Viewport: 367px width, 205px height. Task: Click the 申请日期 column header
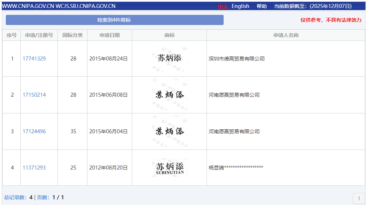tap(110, 35)
